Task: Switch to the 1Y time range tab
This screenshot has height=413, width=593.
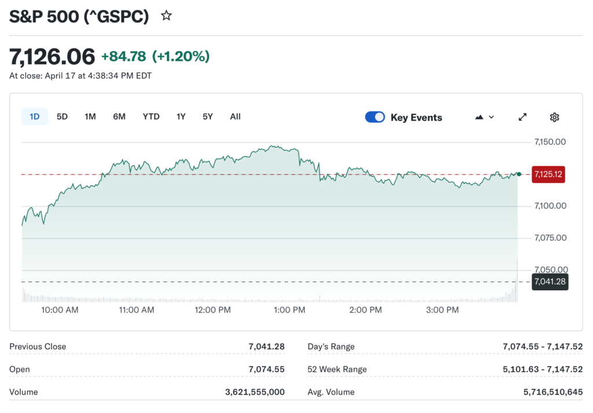Action: (x=181, y=116)
